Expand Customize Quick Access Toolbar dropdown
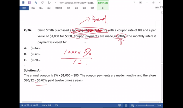The height and width of the screenshot is (108, 183). [x=55, y=2]
